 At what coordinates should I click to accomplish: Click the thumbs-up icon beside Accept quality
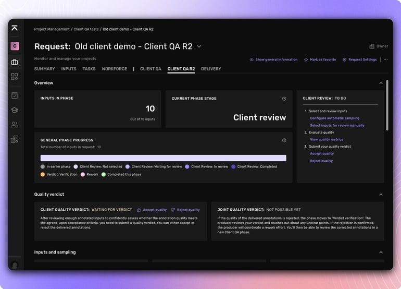pyautogui.click(x=139, y=210)
